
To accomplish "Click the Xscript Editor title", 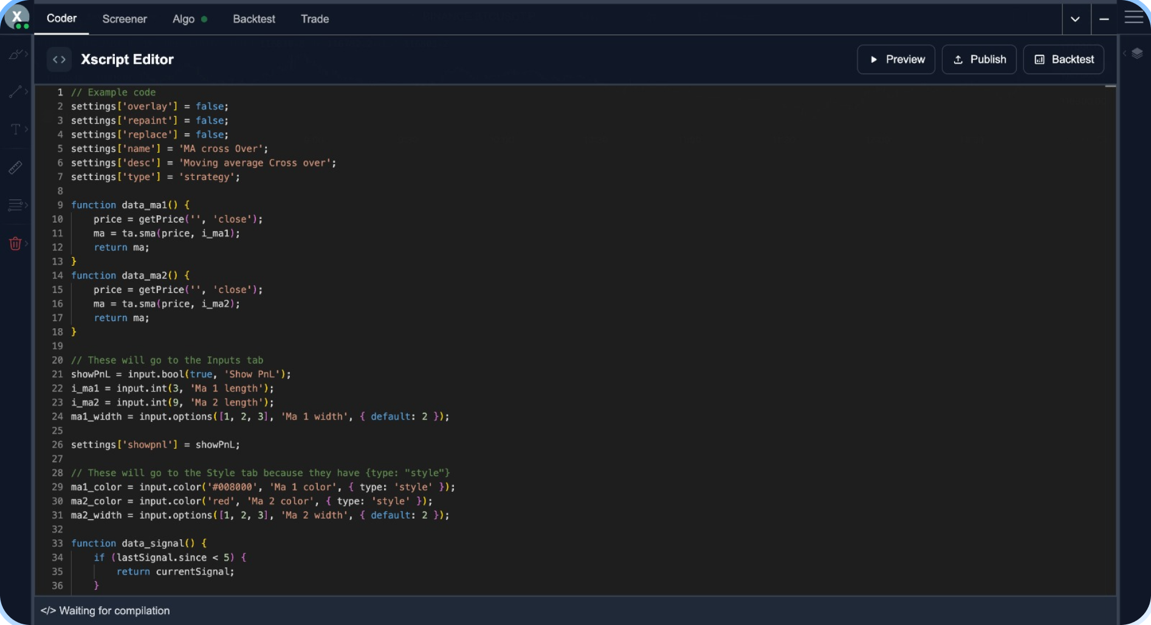I will [127, 60].
